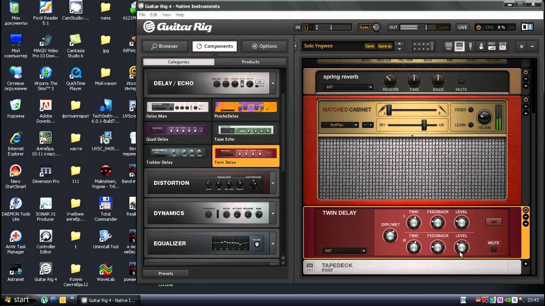The width and height of the screenshot is (545, 306).
Task: Turn off the Twin Delay power
Action: (525, 210)
